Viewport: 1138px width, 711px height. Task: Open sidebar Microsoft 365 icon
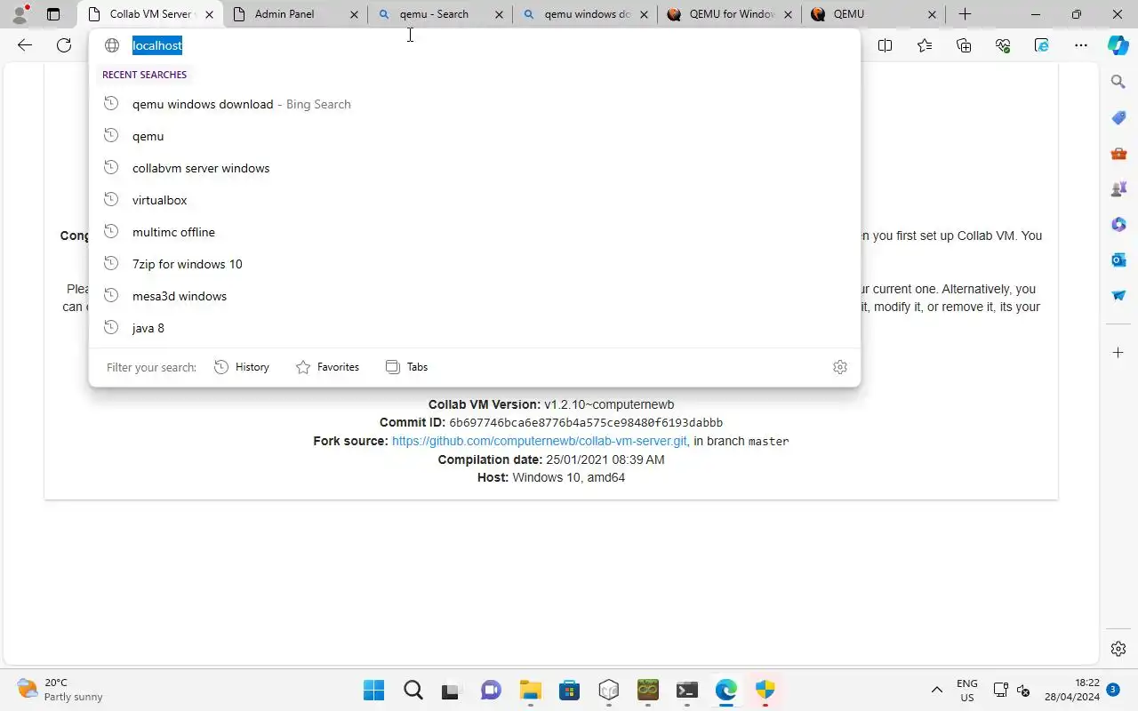tap(1118, 224)
